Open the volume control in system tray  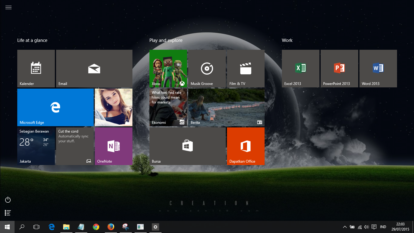(x=366, y=227)
